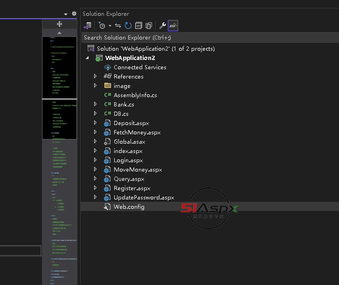Click the References icon
The image size is (339, 285).
[x=107, y=76]
